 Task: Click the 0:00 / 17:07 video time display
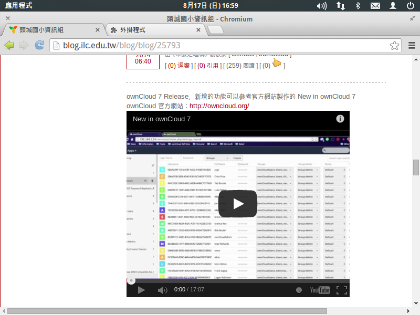tap(189, 290)
